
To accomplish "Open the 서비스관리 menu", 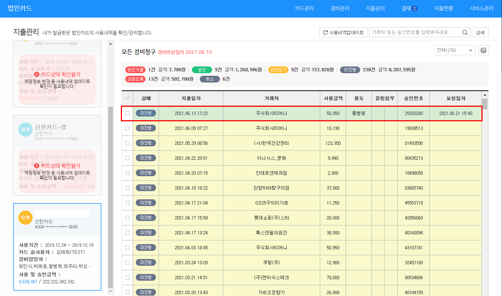I will (x=481, y=9).
